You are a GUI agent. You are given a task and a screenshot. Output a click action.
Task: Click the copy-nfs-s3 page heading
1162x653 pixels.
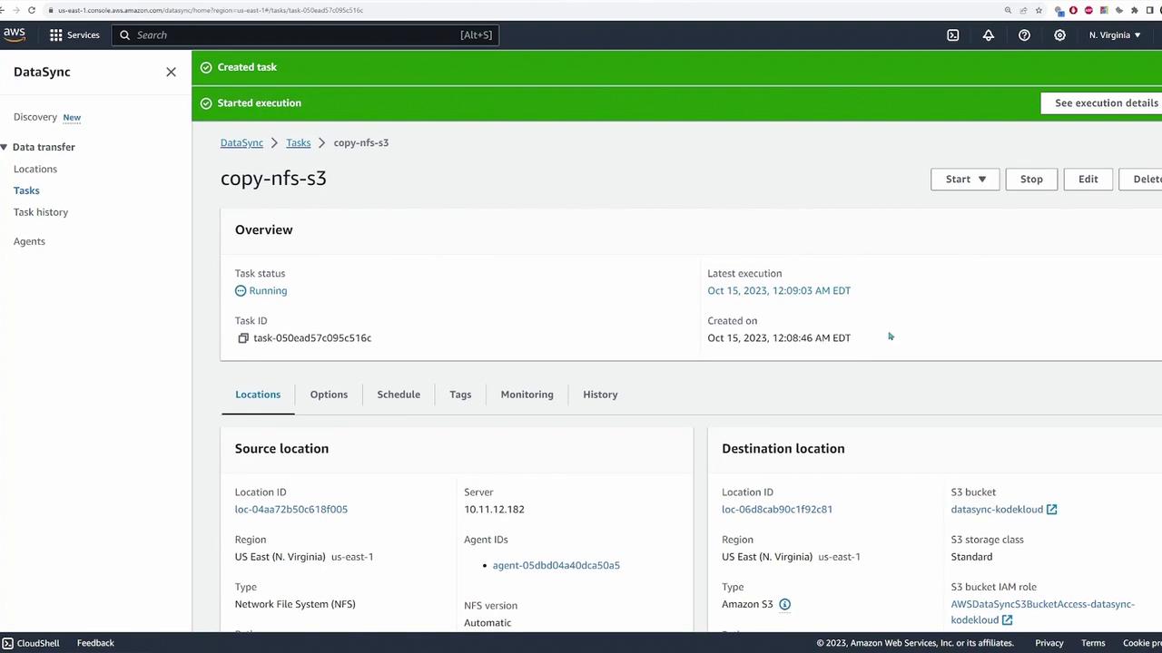(273, 178)
